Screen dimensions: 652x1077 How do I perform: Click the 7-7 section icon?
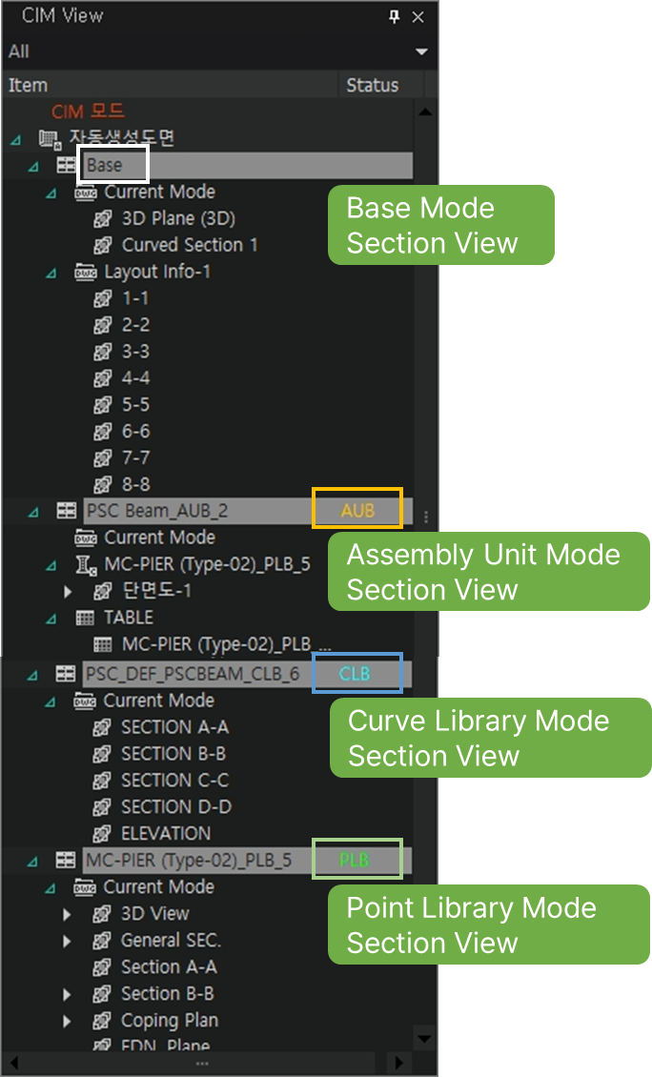tap(102, 458)
